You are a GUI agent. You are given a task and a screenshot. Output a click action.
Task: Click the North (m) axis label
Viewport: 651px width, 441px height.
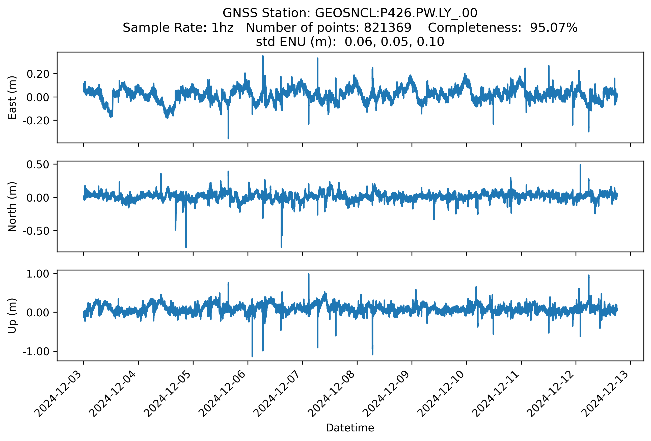12,207
